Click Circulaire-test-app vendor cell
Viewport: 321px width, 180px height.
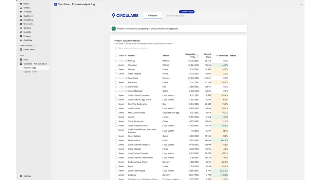(171, 113)
